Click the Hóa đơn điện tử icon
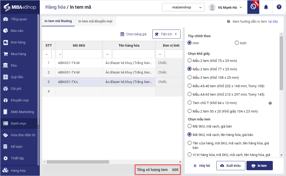The width and height of the screenshot is (286, 176). click(x=6, y=135)
